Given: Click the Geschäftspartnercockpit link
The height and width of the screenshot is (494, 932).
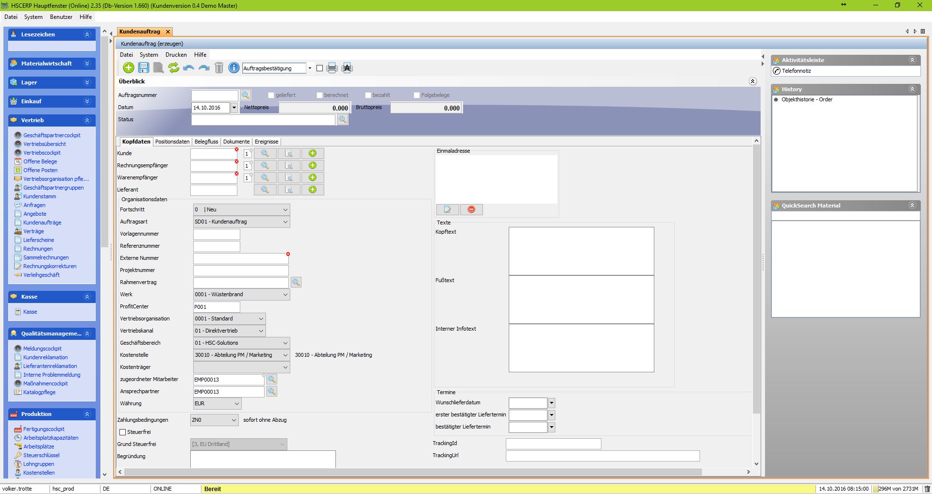Looking at the screenshot, I should (x=52, y=135).
